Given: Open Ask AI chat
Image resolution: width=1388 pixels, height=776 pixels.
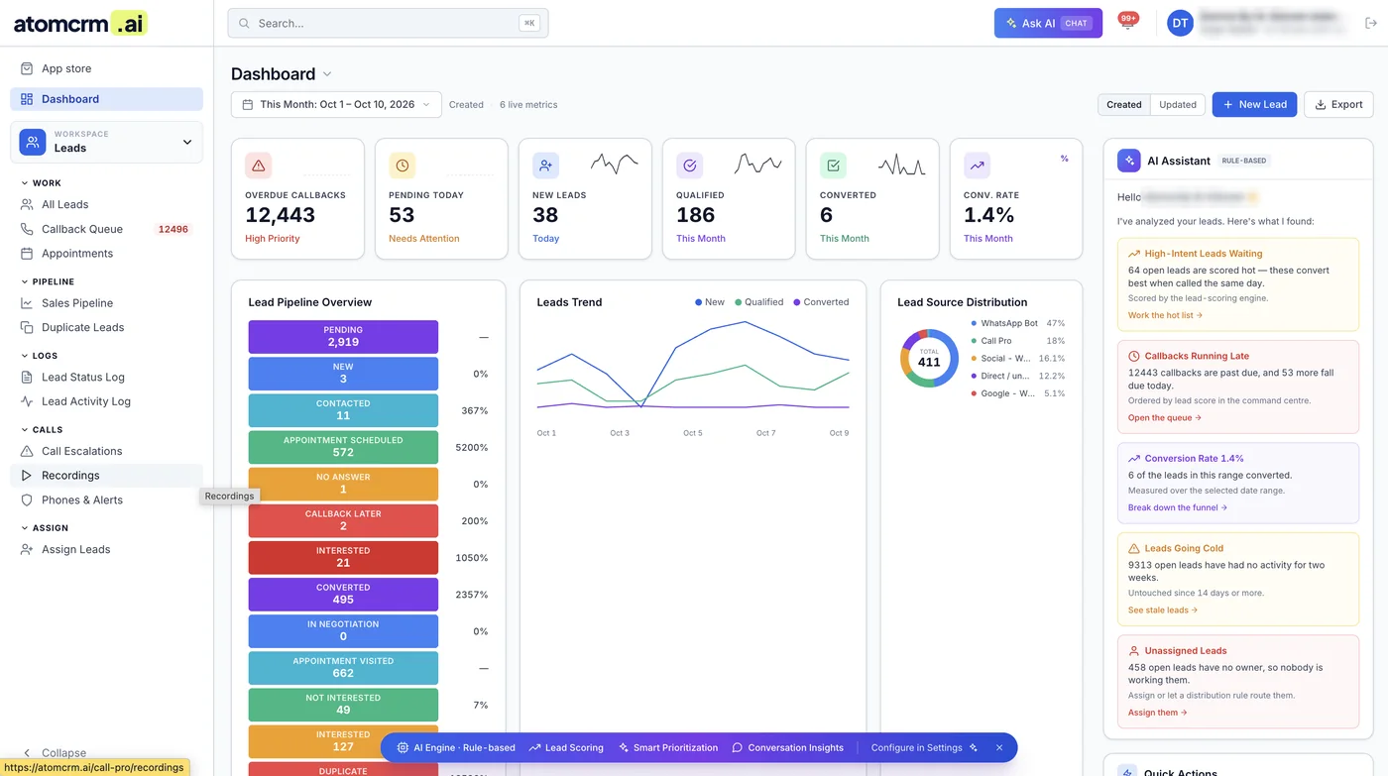Looking at the screenshot, I should coord(1048,23).
